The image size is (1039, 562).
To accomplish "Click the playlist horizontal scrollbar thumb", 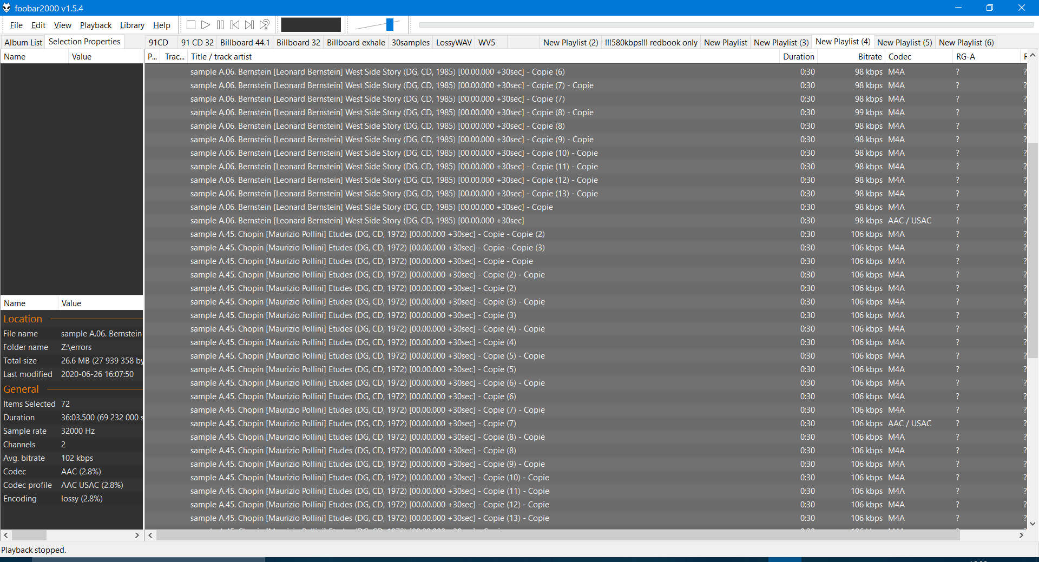I will click(558, 535).
